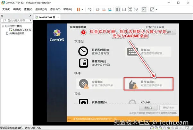The width and height of the screenshot is (193, 130).
Task: Click the VMware Workstation title bar app icon
Action: pyautogui.click(x=3, y=3)
